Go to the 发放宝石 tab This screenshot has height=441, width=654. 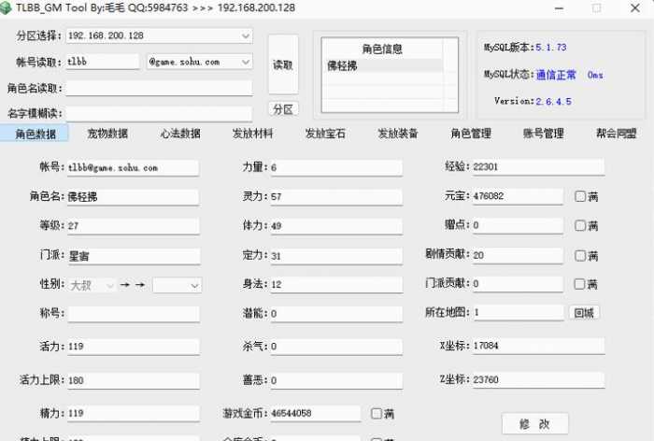point(325,134)
